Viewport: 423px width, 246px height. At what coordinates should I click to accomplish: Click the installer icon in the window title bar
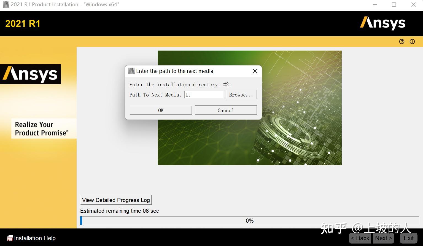point(6,4)
